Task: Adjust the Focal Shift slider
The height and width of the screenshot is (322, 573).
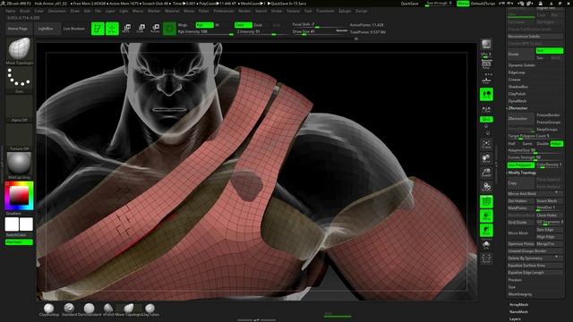Action: [320, 24]
